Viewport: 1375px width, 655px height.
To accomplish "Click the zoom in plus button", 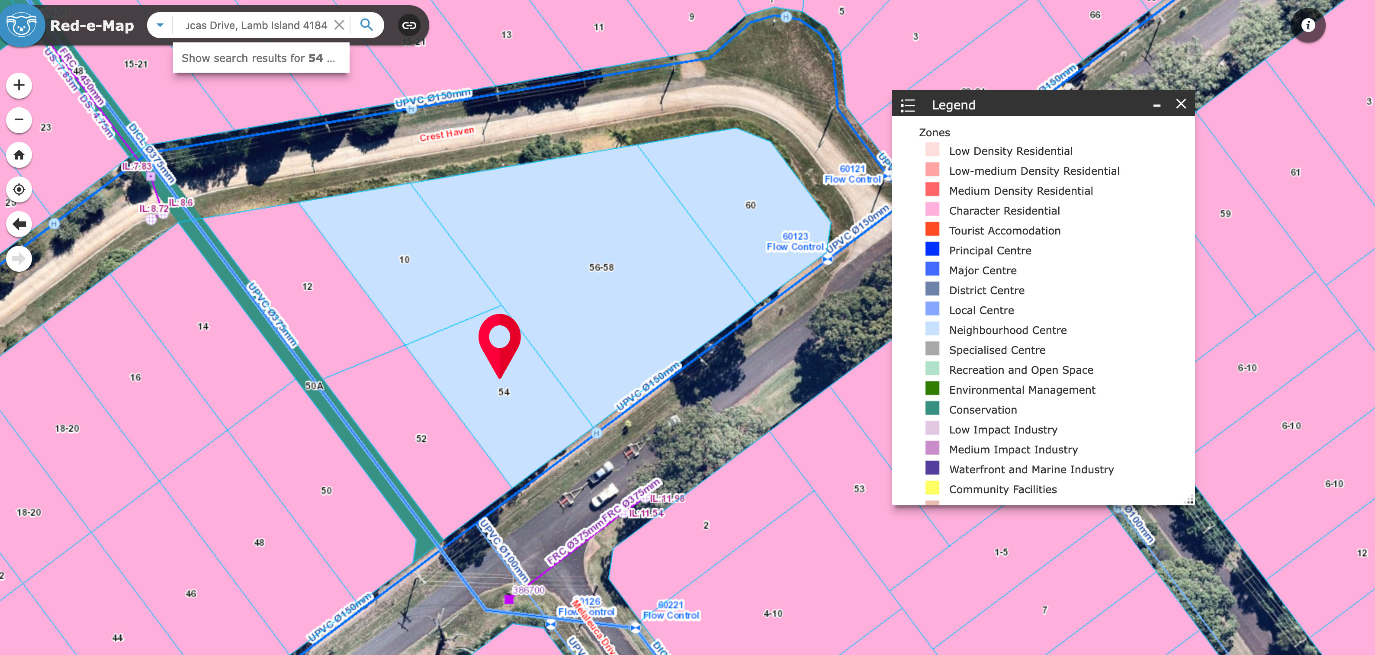I will tap(19, 85).
